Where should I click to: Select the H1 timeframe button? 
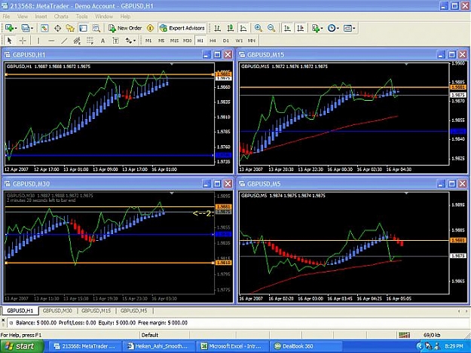200,41
